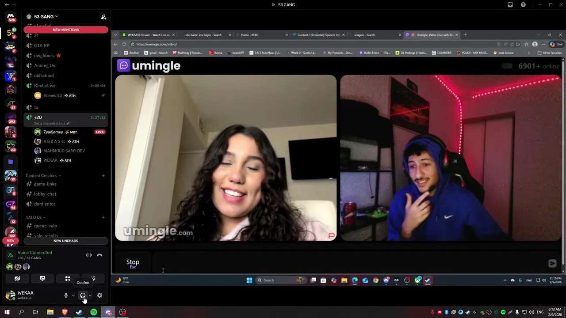Click the umingle.com address bar
Image resolution: width=566 pixels, height=318 pixels.
pos(310,44)
